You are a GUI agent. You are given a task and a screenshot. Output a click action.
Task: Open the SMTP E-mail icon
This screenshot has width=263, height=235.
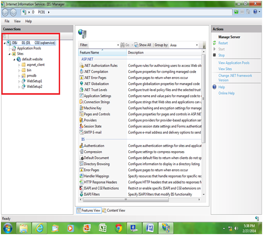coord(82,132)
